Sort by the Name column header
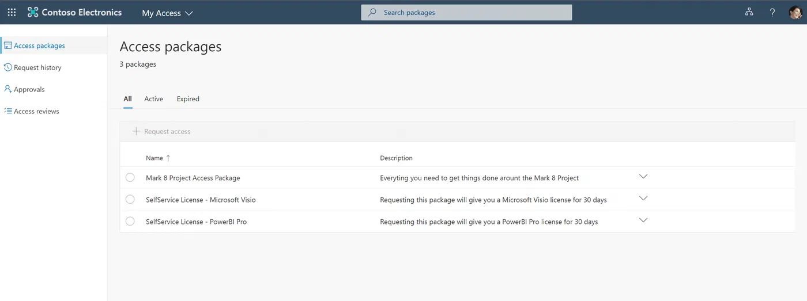Screen dimensions: 807x301 coord(154,158)
